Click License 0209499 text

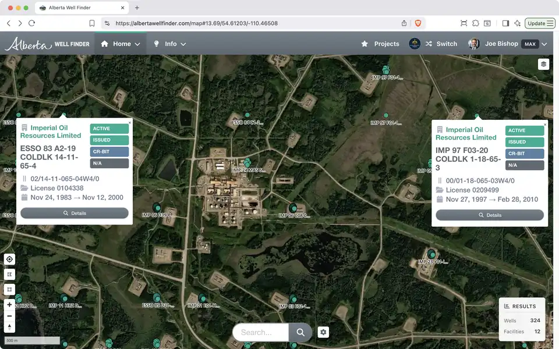(x=472, y=190)
